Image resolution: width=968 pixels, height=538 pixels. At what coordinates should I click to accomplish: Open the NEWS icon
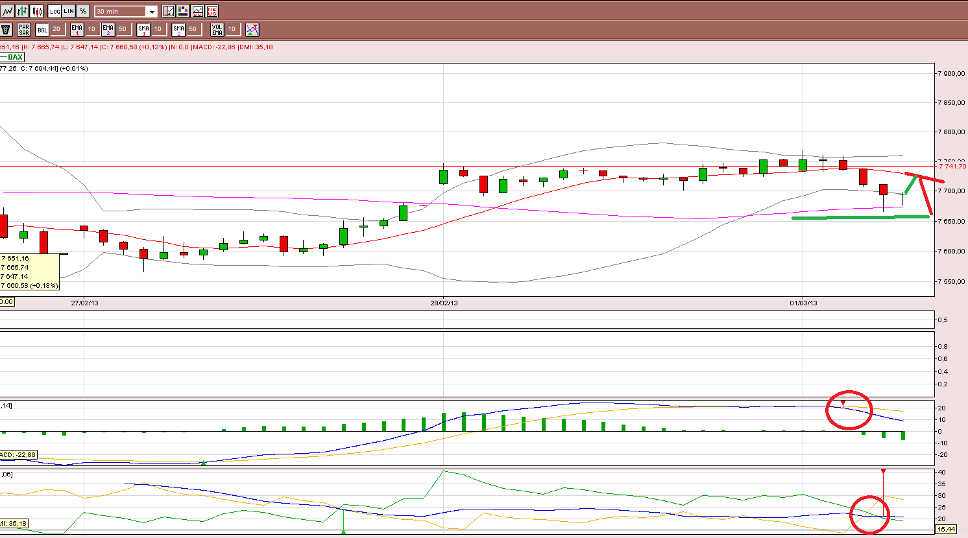[x=212, y=11]
